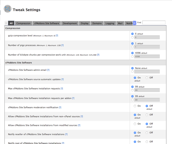This screenshot has width=172, height=144.
Task: Open help for Max installation requests
Action: (x=62, y=89)
